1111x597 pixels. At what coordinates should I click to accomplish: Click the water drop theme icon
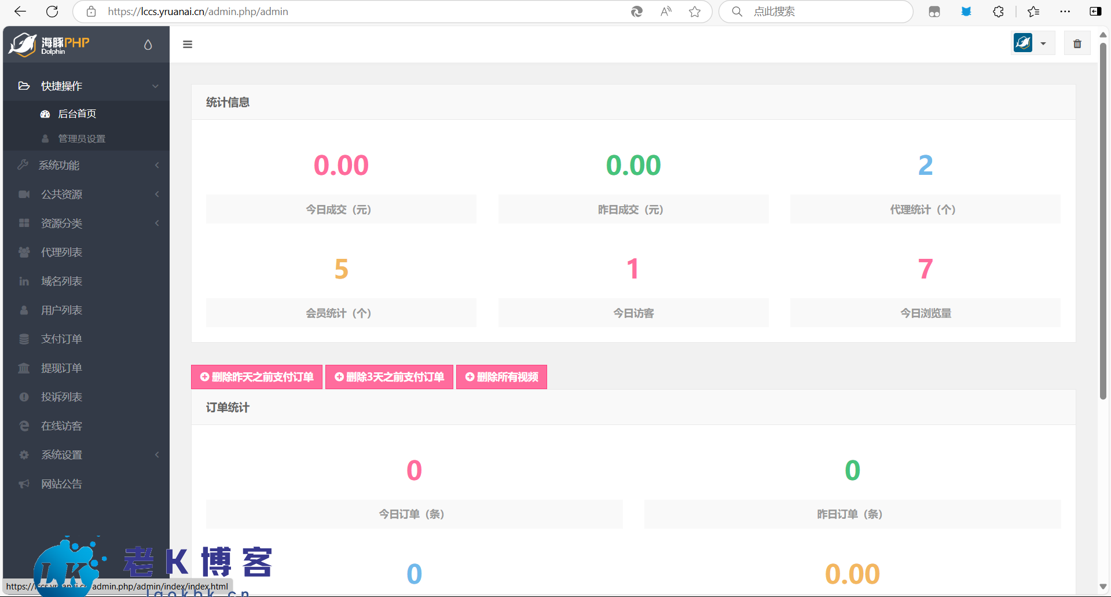coord(148,45)
